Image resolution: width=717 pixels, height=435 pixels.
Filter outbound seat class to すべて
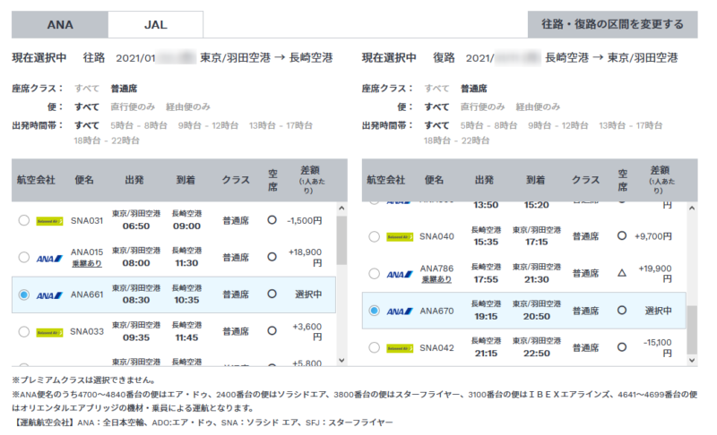pyautogui.click(x=87, y=89)
